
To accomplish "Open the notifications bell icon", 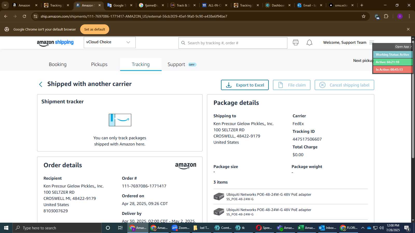I will coord(309,42).
